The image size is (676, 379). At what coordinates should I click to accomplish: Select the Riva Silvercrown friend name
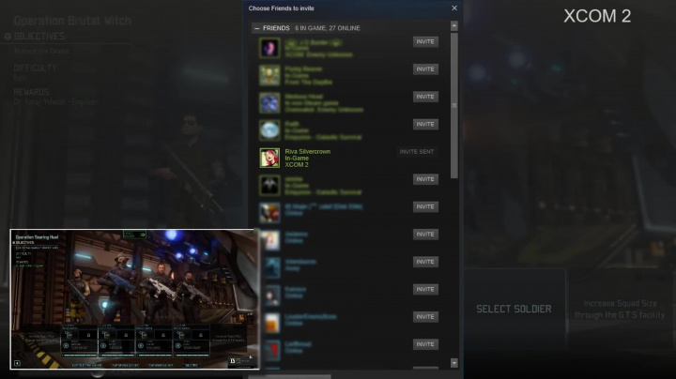coord(307,152)
